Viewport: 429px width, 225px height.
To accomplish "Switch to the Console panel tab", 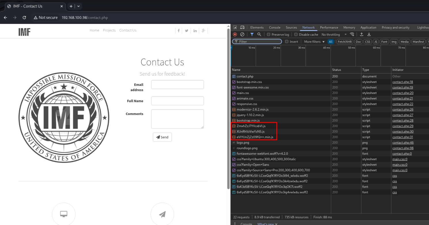I will (x=275, y=27).
